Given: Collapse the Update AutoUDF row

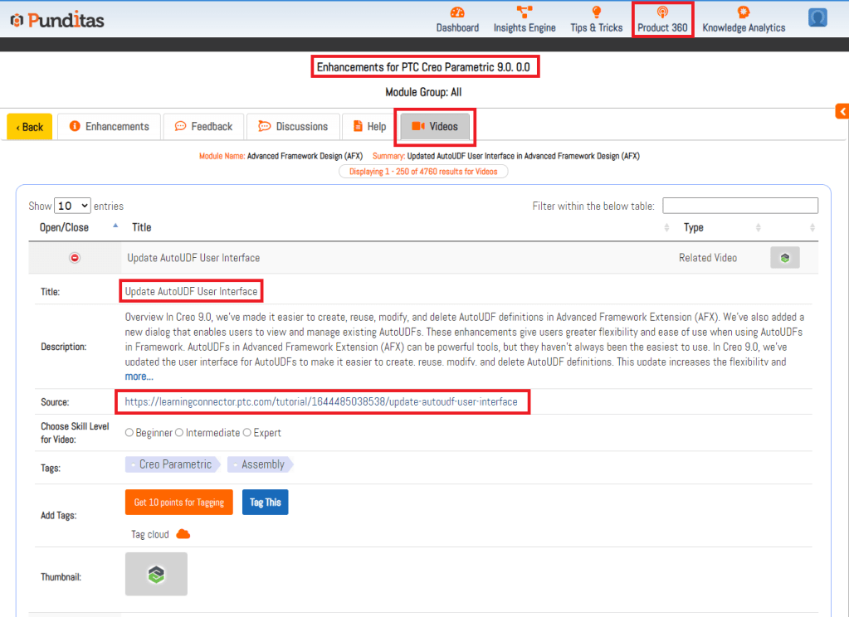Looking at the screenshot, I should pyautogui.click(x=74, y=258).
